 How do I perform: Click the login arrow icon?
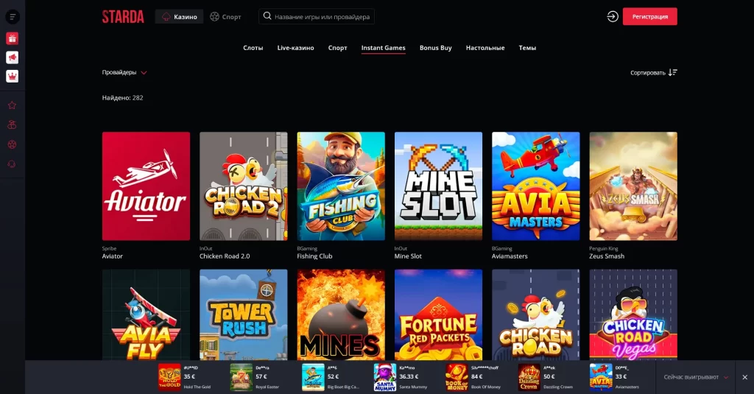[x=612, y=17]
